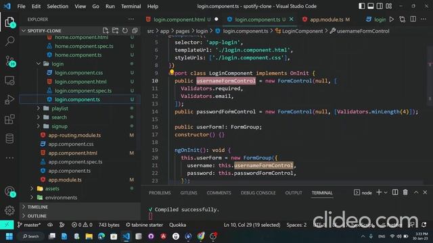The height and width of the screenshot is (243, 433).
Task: Toggle primary side bar layout button
Action: 362,6
